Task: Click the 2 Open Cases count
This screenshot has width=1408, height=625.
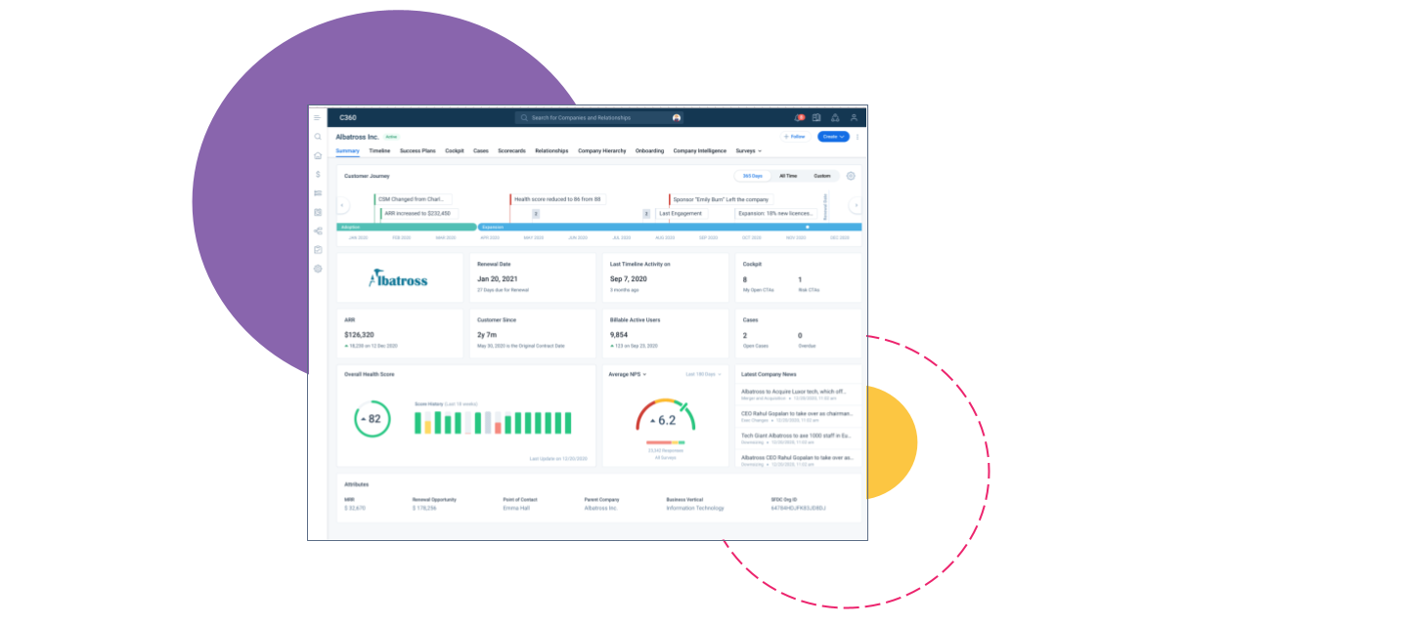Action: [x=745, y=335]
